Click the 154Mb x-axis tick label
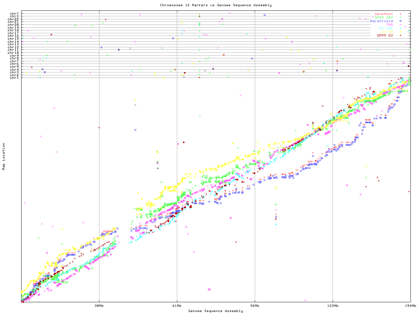 pyautogui.click(x=410, y=306)
